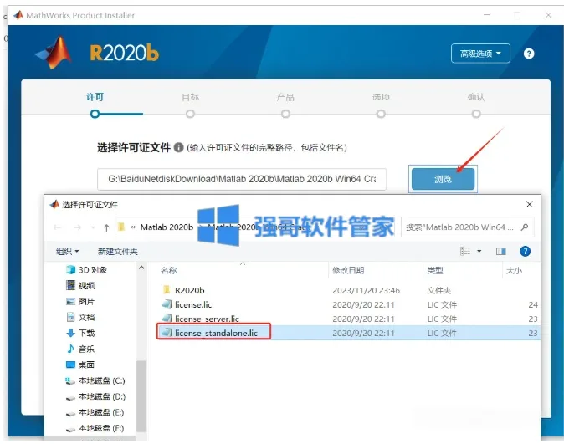Click the magnifier search icon
The image size is (564, 444).
click(x=525, y=227)
